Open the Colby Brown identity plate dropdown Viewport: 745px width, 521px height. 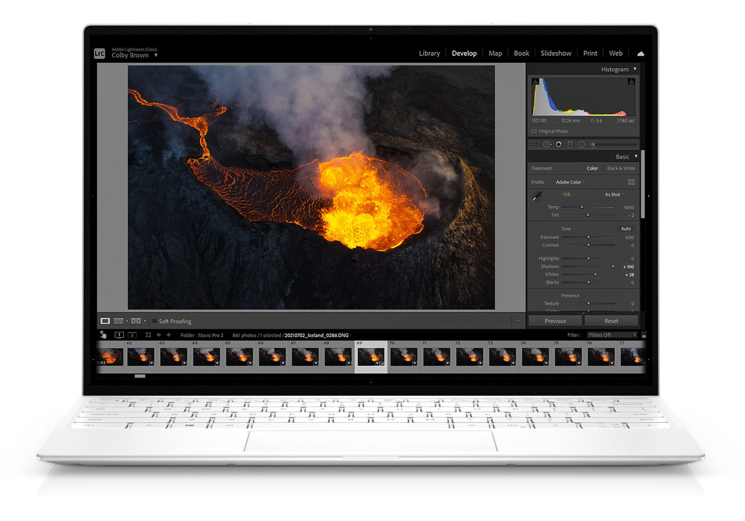135,55
